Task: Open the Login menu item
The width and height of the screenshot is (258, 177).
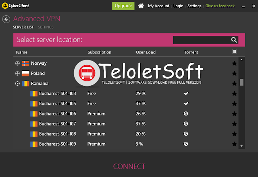Action: point(178,6)
